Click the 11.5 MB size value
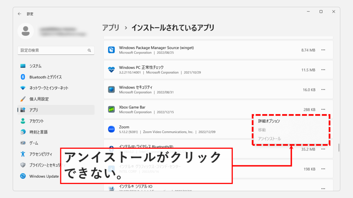 pos(308,70)
